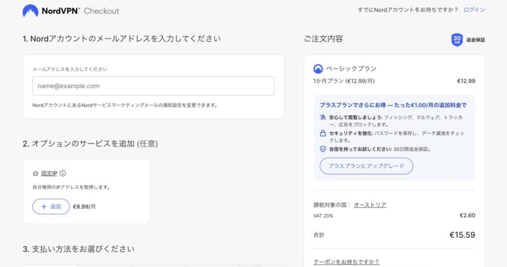Click the VAT amount €2.60

coord(468,215)
